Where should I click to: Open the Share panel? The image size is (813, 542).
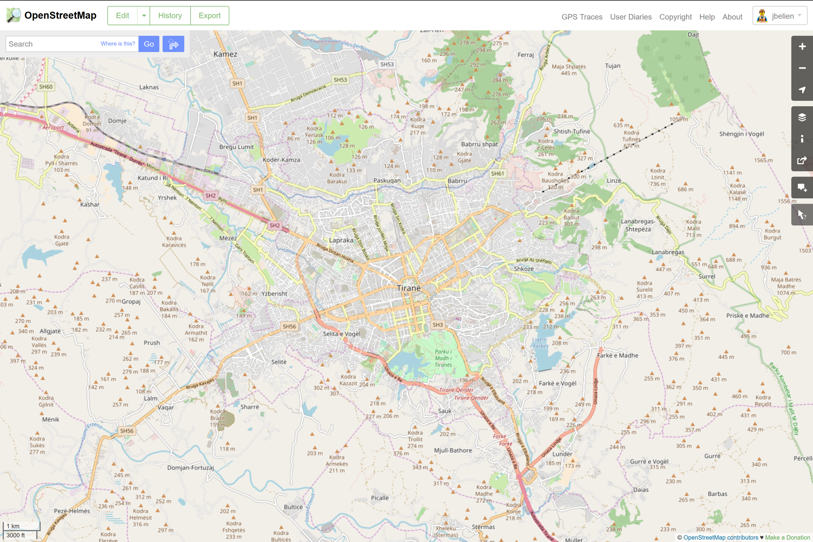(x=802, y=161)
